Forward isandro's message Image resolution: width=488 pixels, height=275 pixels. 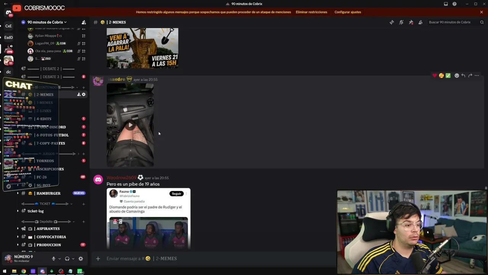(x=470, y=76)
